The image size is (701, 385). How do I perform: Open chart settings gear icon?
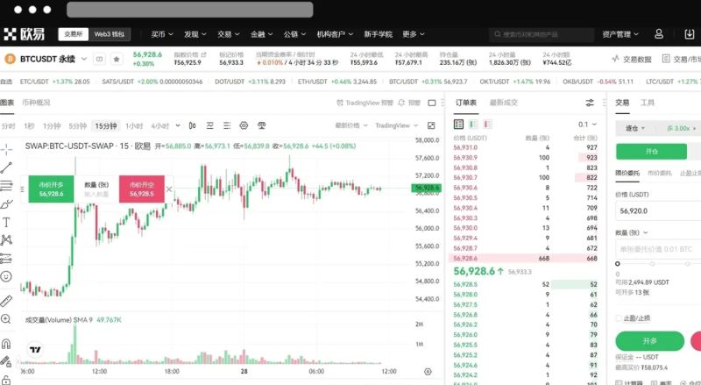tap(244, 125)
